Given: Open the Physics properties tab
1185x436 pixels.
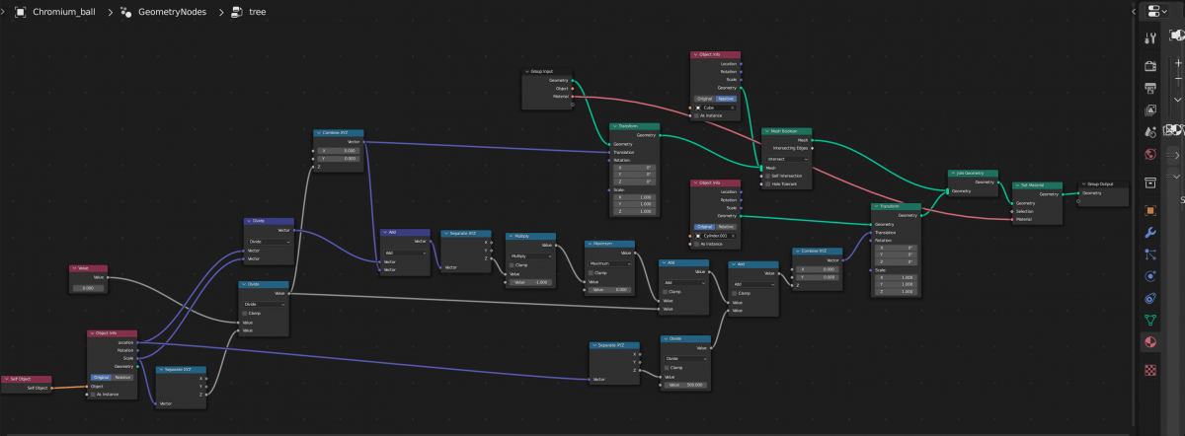Looking at the screenshot, I should [x=1149, y=276].
